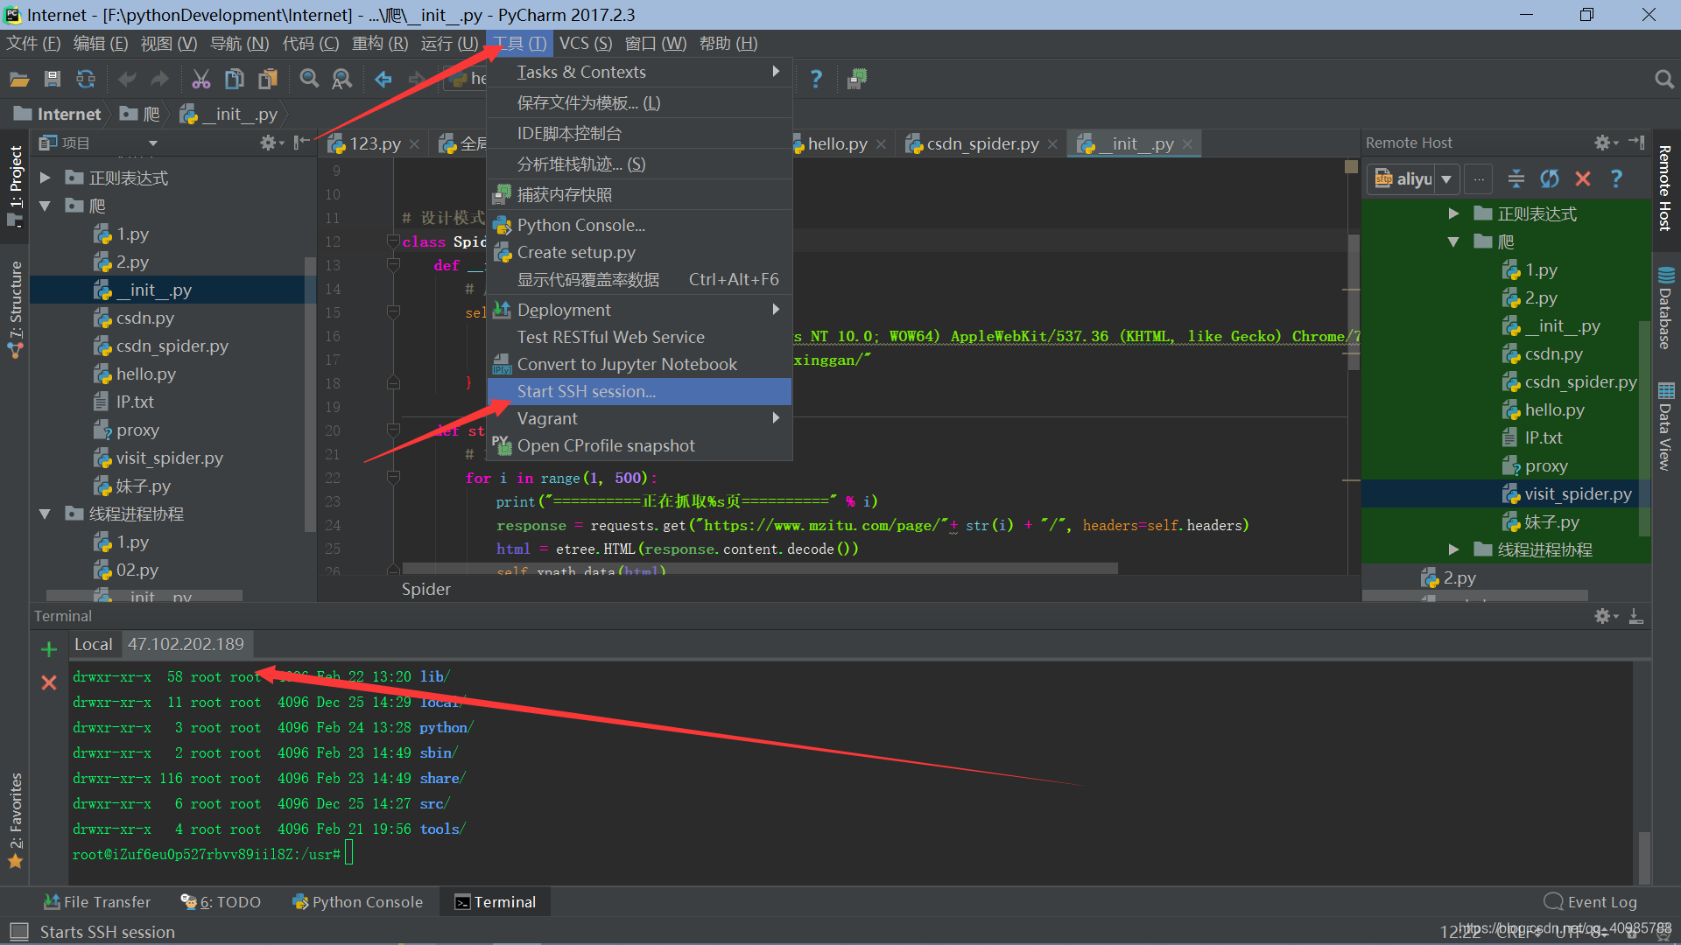
Task: Click Terminal panel hide download icon
Action: [1635, 616]
